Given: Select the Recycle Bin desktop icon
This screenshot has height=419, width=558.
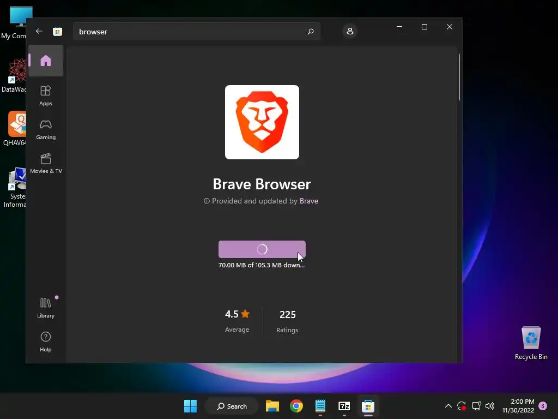Looking at the screenshot, I should pyautogui.click(x=531, y=343).
